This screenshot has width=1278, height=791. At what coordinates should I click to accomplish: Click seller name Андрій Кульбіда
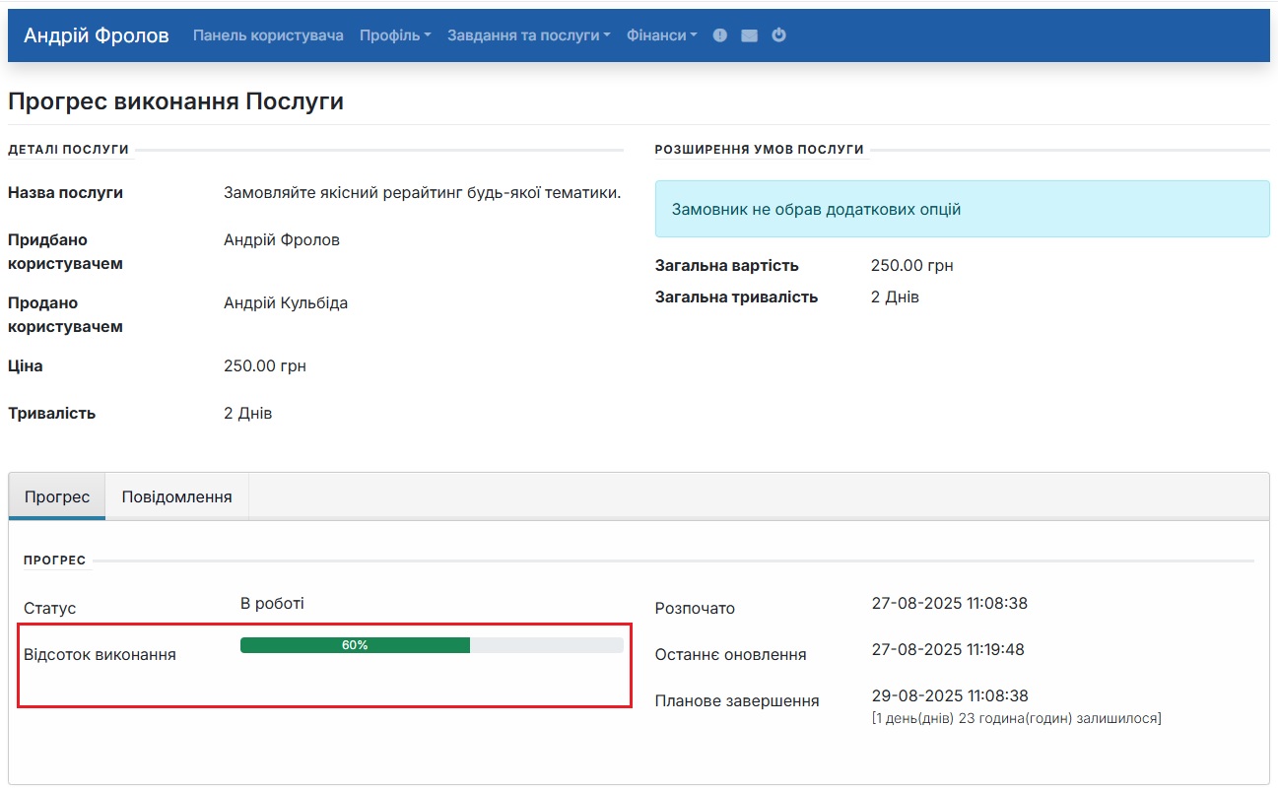[286, 303]
